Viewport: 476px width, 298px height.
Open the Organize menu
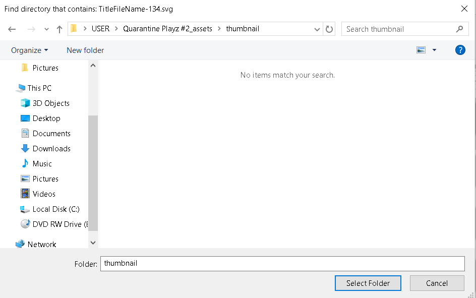pyautogui.click(x=29, y=50)
